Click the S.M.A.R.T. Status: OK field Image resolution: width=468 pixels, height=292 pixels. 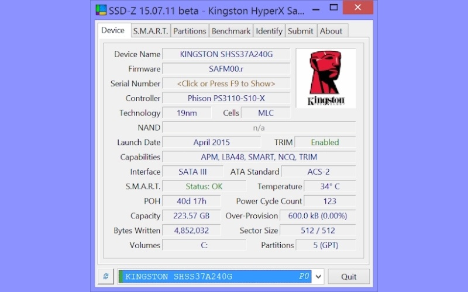coord(204,186)
